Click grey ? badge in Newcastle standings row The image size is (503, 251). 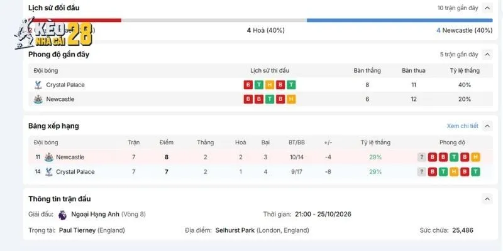tap(421, 158)
